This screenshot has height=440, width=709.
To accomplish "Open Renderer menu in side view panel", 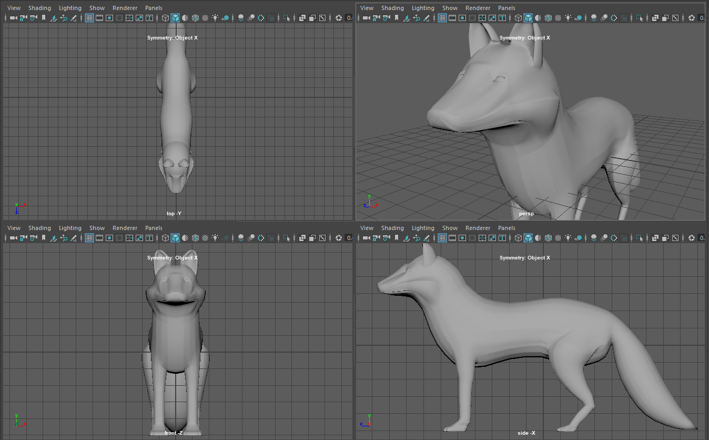I will [478, 228].
